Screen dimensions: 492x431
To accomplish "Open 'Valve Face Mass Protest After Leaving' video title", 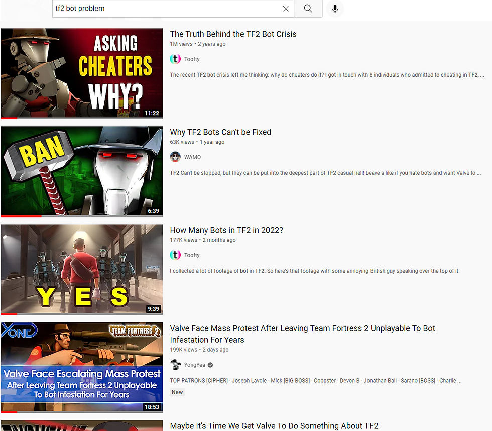I will click(302, 334).
